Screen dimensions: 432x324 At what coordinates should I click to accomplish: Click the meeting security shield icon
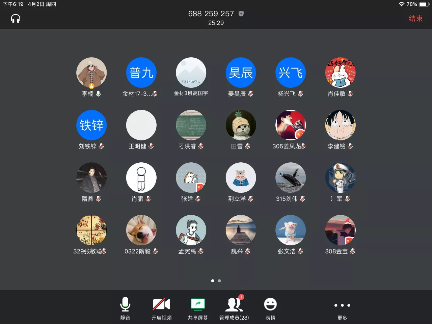coord(241,13)
